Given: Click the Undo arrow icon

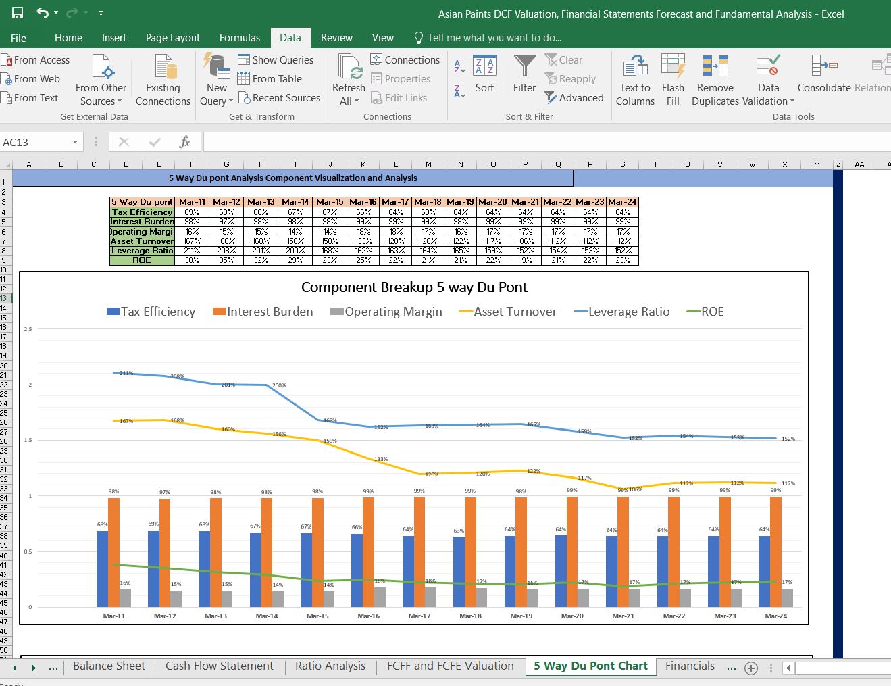Looking at the screenshot, I should [42, 13].
